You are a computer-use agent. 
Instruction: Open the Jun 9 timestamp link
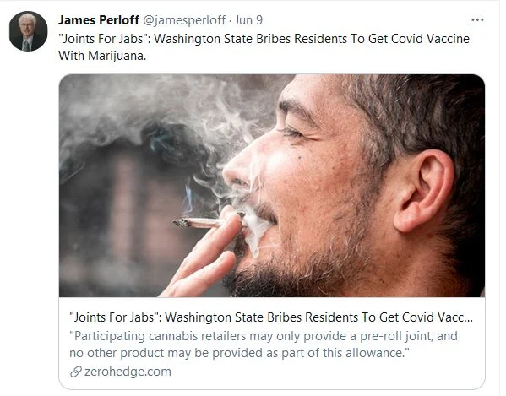tap(248, 20)
